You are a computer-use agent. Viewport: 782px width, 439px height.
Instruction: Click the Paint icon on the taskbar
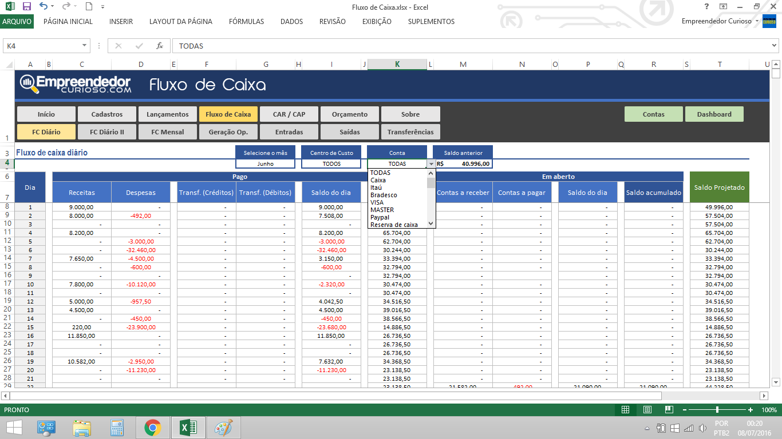click(x=224, y=426)
